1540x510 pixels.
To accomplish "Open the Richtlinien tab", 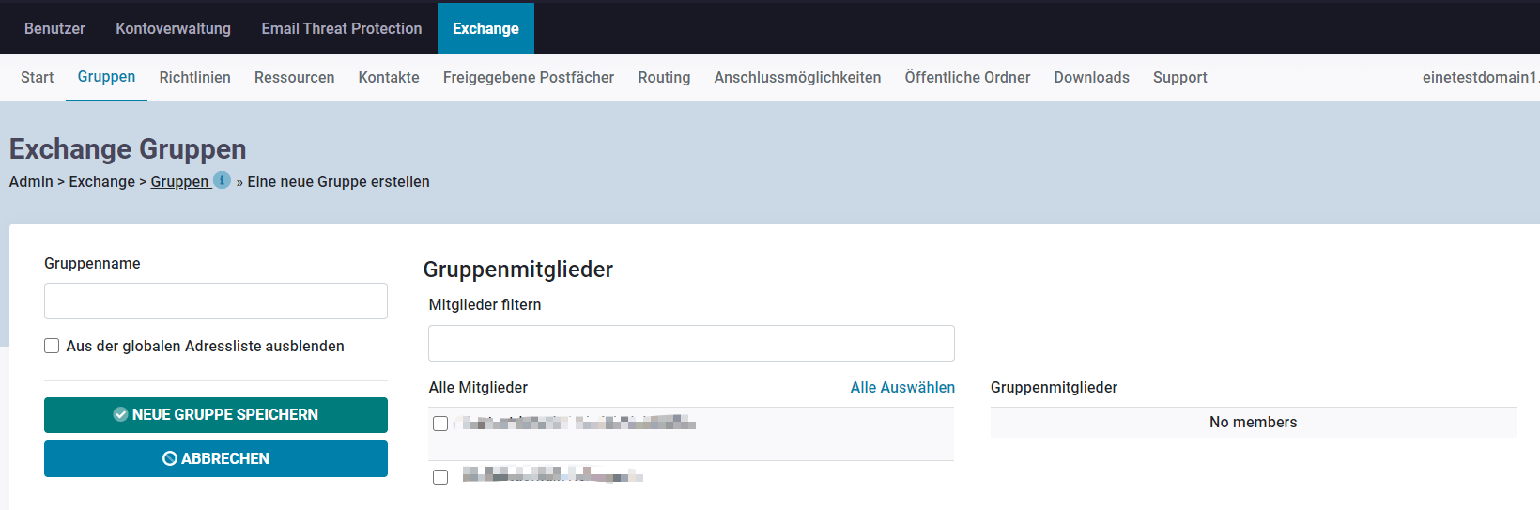I will point(194,77).
